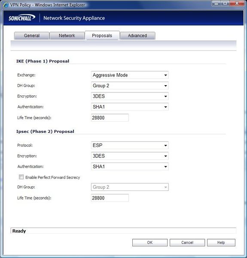Viewport: 247px width, 258px height.
Task: Click the Internet Explorer window icon
Action: click(6, 5)
